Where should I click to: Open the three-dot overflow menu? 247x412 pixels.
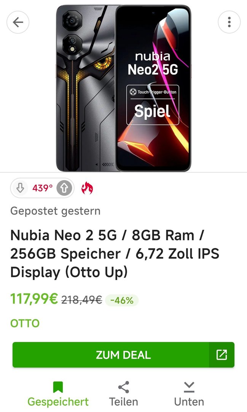tap(229, 22)
